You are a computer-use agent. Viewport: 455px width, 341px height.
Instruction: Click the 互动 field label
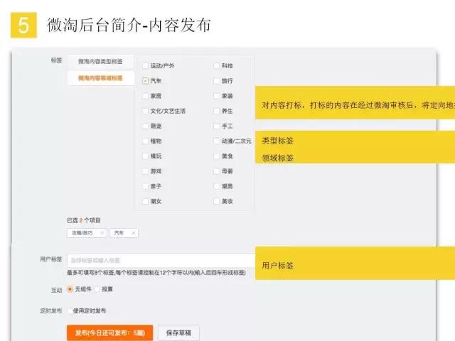pos(57,291)
